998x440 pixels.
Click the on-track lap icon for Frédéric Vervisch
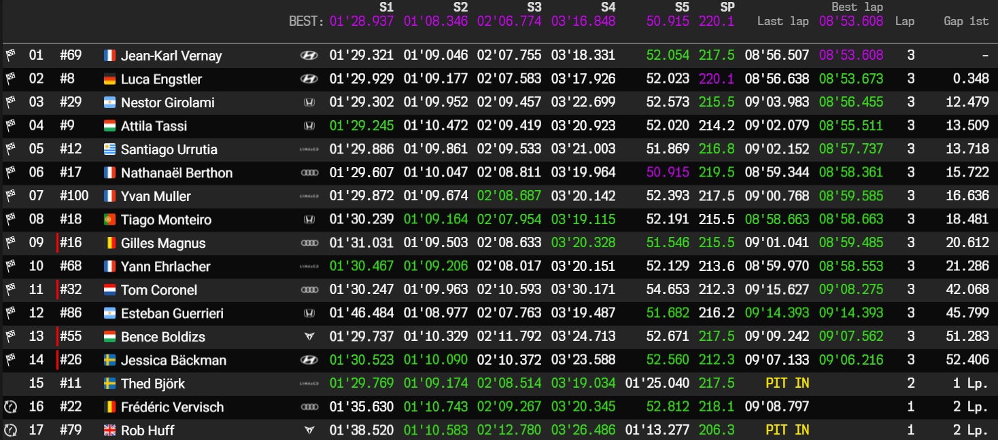10,407
